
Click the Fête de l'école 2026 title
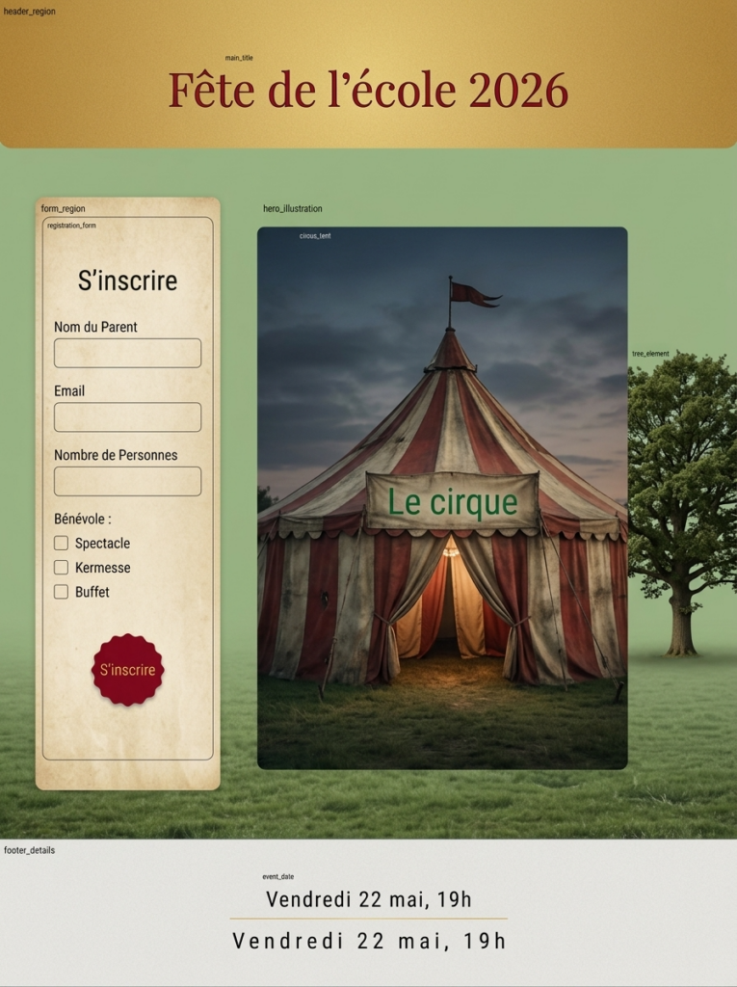point(368,91)
